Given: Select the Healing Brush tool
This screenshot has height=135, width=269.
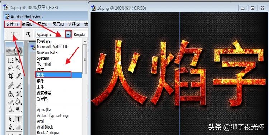Looking at the screenshot, I should click(x=10, y=86).
